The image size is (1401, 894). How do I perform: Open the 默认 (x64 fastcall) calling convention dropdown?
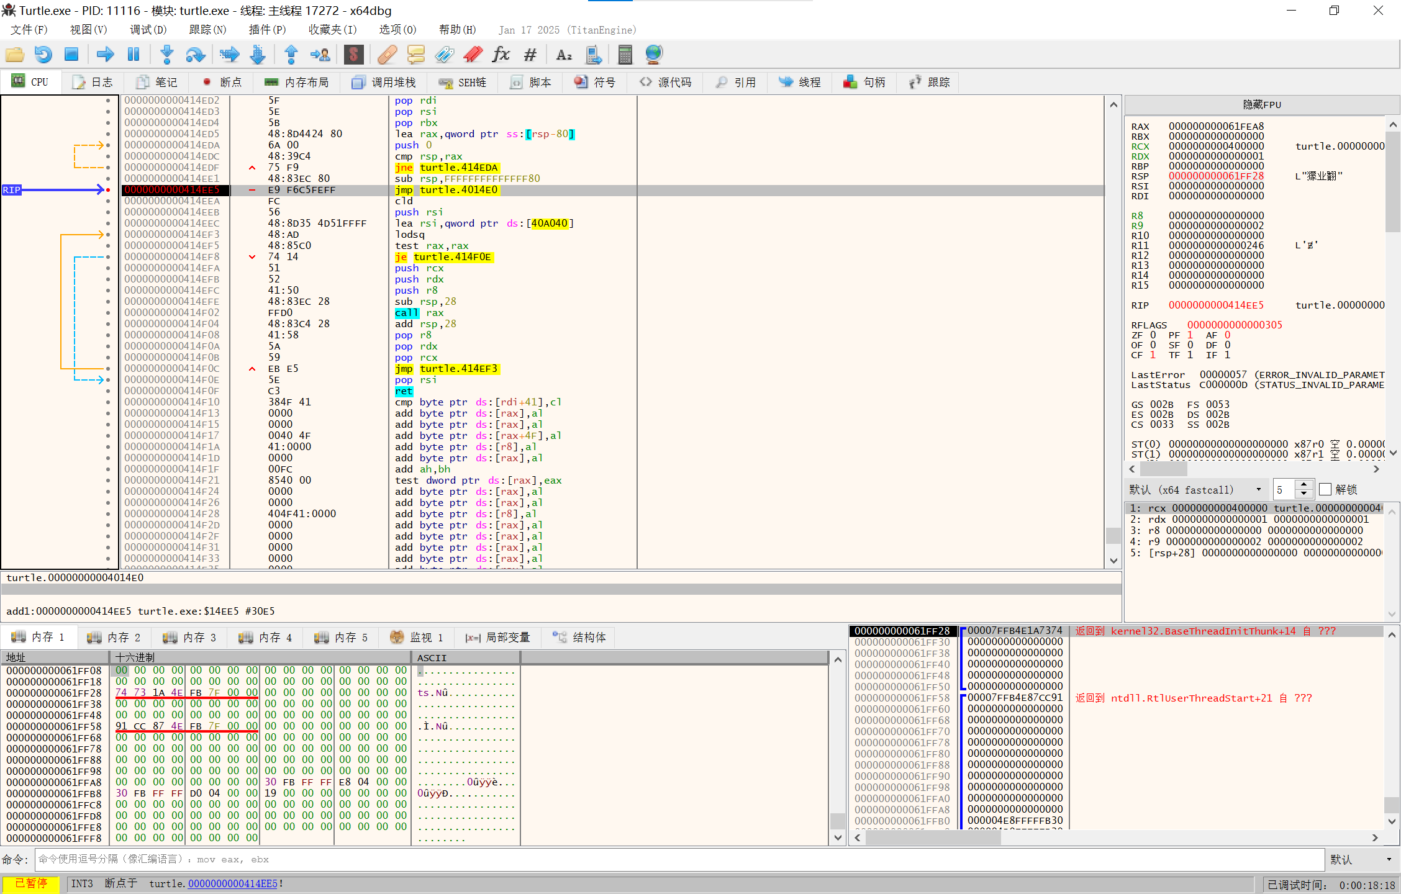pos(1196,489)
